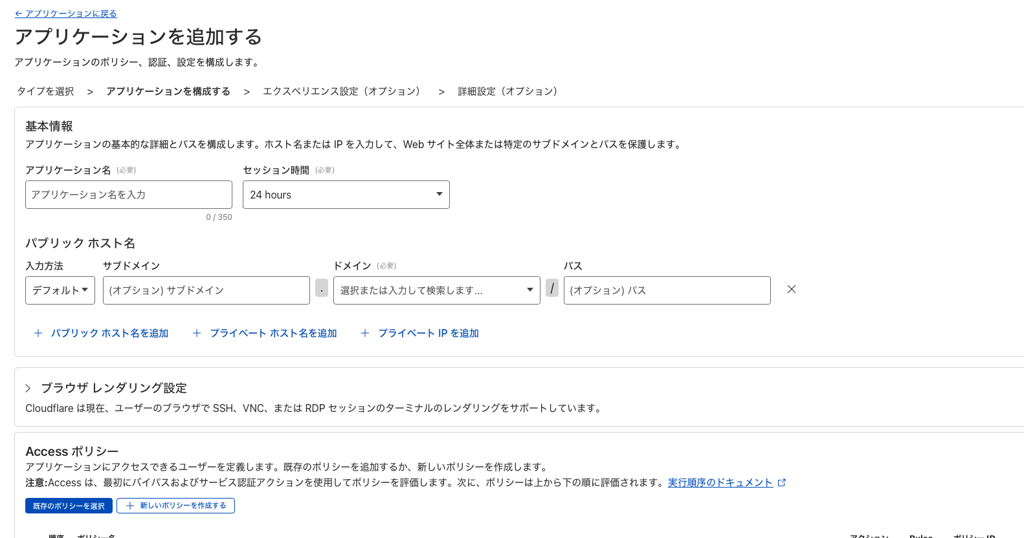The width and height of the screenshot is (1024, 538).
Task: Click the 基本情報 heading
Action: coord(49,126)
